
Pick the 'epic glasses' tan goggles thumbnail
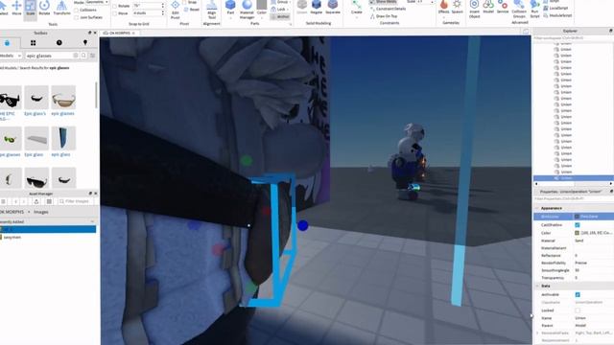pyautogui.click(x=63, y=98)
